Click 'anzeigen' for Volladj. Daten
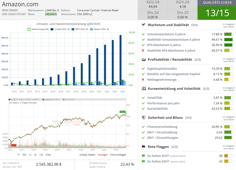236x170 pixels. (103, 155)
